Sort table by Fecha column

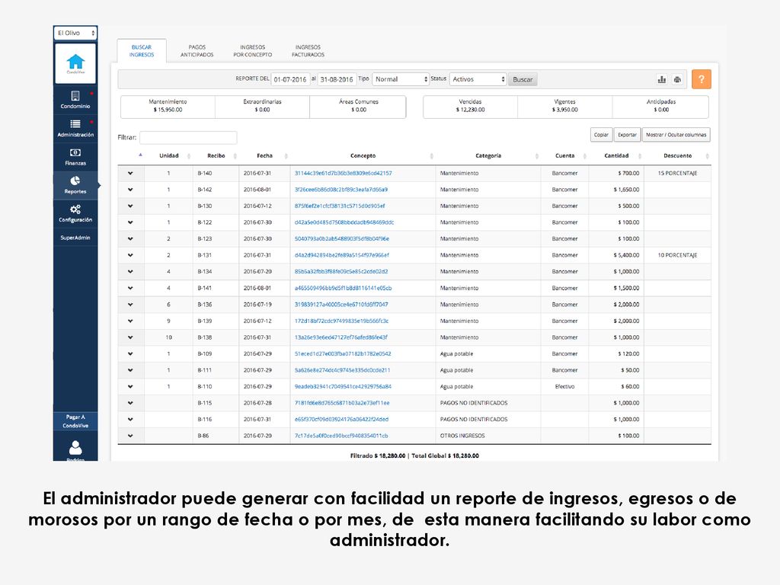coord(264,155)
